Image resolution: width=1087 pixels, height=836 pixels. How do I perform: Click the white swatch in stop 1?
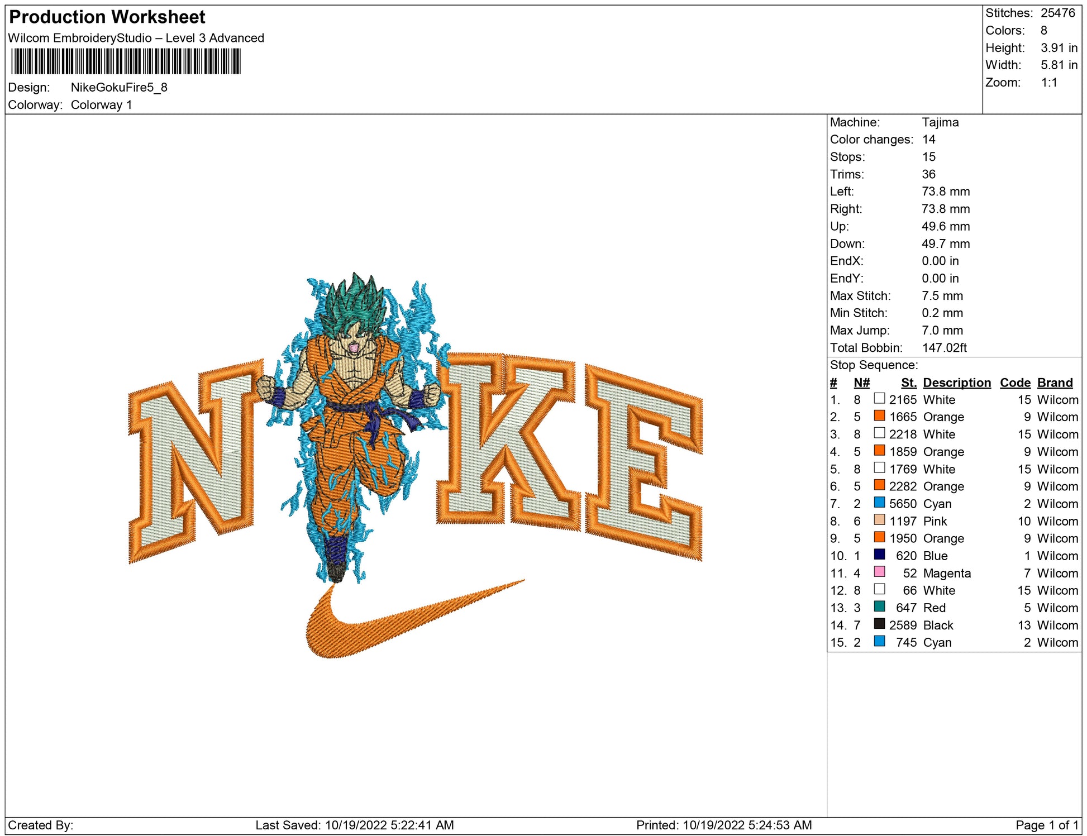click(879, 398)
